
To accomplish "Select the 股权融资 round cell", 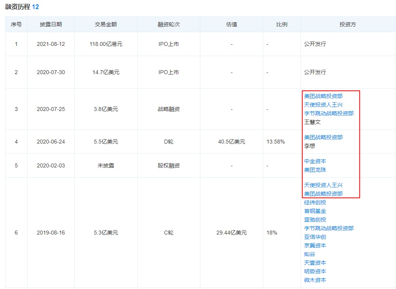I will [x=169, y=165].
